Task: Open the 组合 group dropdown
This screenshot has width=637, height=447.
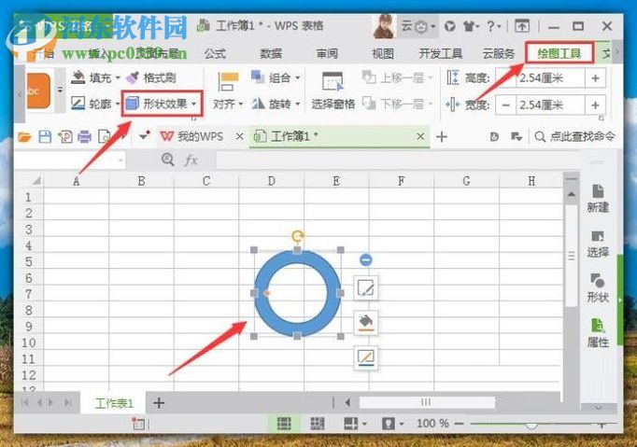Action: pyautogui.click(x=276, y=77)
